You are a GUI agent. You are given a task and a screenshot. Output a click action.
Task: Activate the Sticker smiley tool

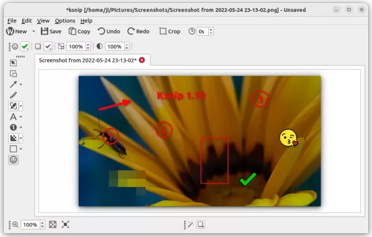13,160
